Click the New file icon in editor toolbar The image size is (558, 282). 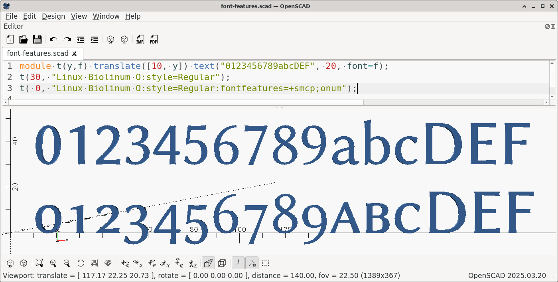10,39
